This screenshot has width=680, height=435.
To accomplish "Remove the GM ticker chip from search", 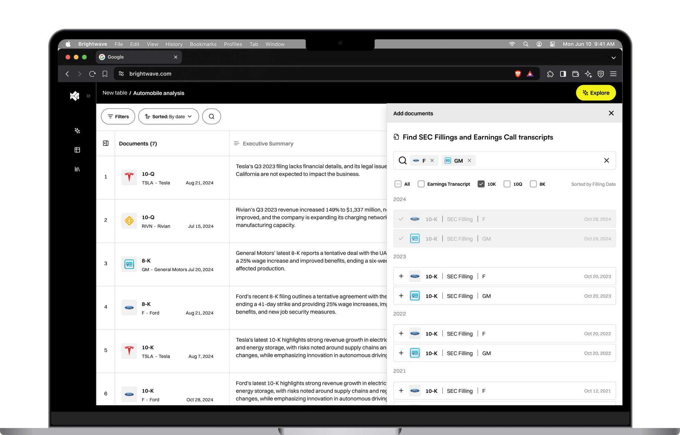I will (469, 160).
